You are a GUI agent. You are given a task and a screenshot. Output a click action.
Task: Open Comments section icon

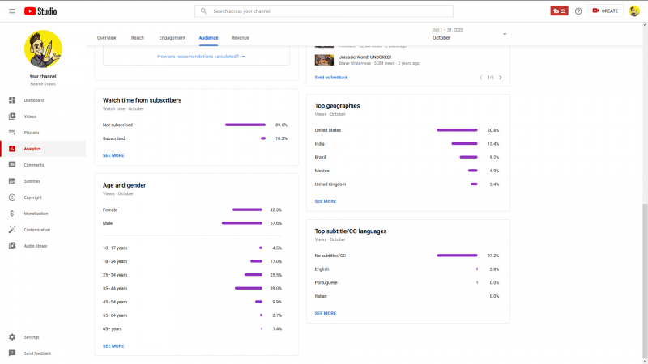point(12,165)
